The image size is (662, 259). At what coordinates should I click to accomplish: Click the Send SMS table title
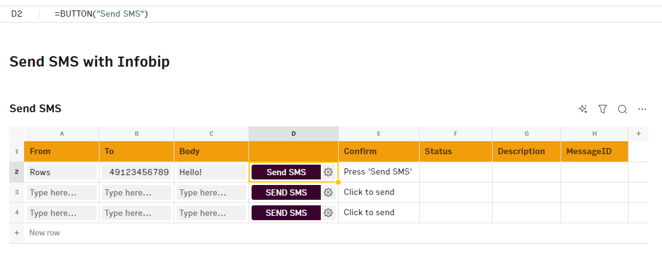[35, 109]
